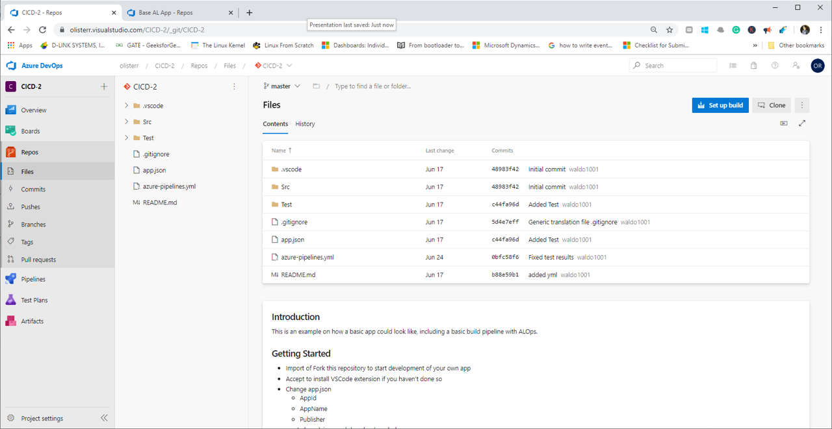Screen dimensions: 832x429
Task: Open commit 0bfc58f6 Fixed test results
Action: pos(505,258)
